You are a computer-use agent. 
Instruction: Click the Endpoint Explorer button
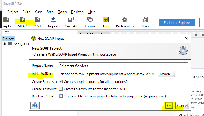coord(177,22)
